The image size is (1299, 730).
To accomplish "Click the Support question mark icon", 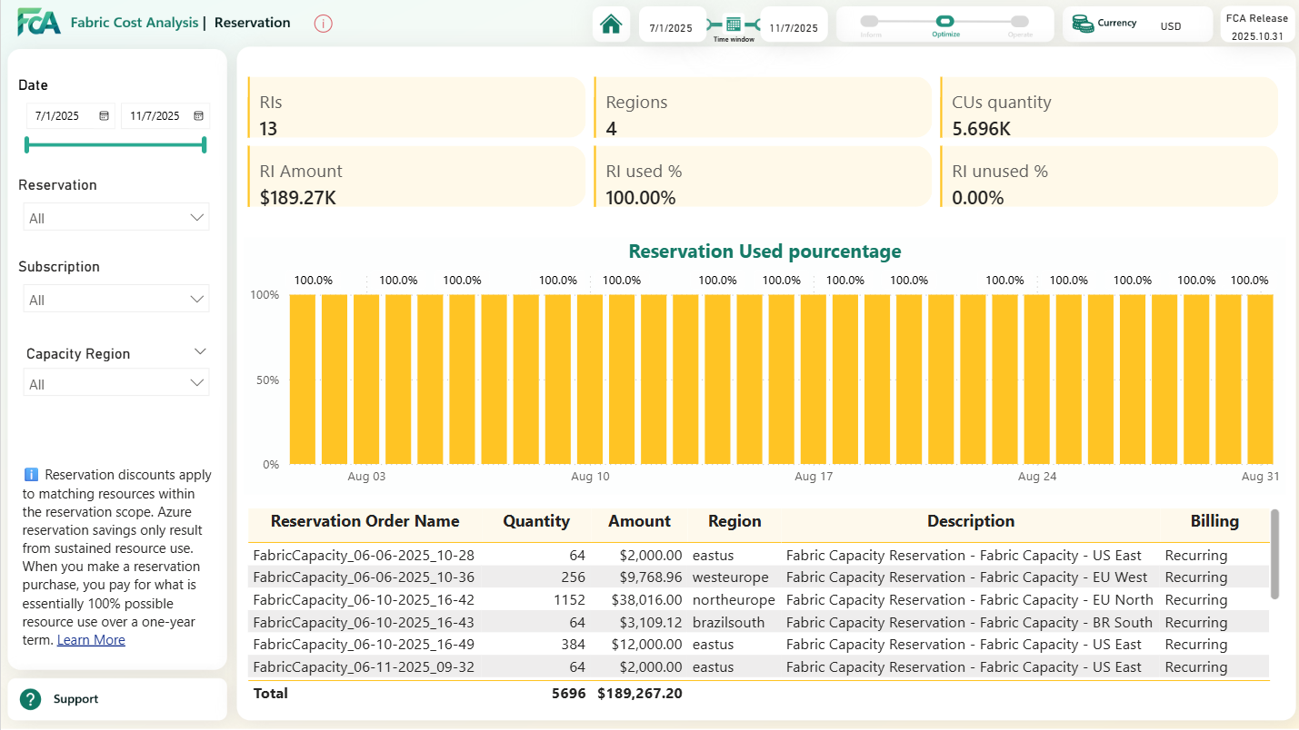I will coord(30,699).
